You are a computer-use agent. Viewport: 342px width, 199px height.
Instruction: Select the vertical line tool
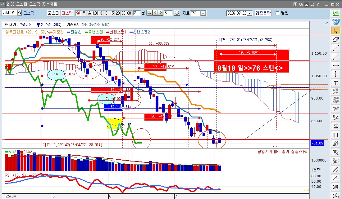point(335,74)
